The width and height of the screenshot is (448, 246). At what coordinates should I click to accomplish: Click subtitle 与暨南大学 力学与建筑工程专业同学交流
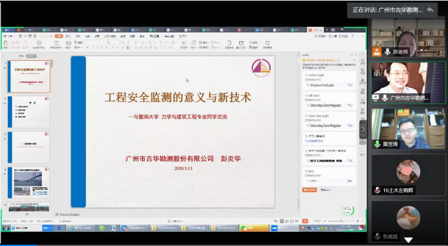pos(178,117)
